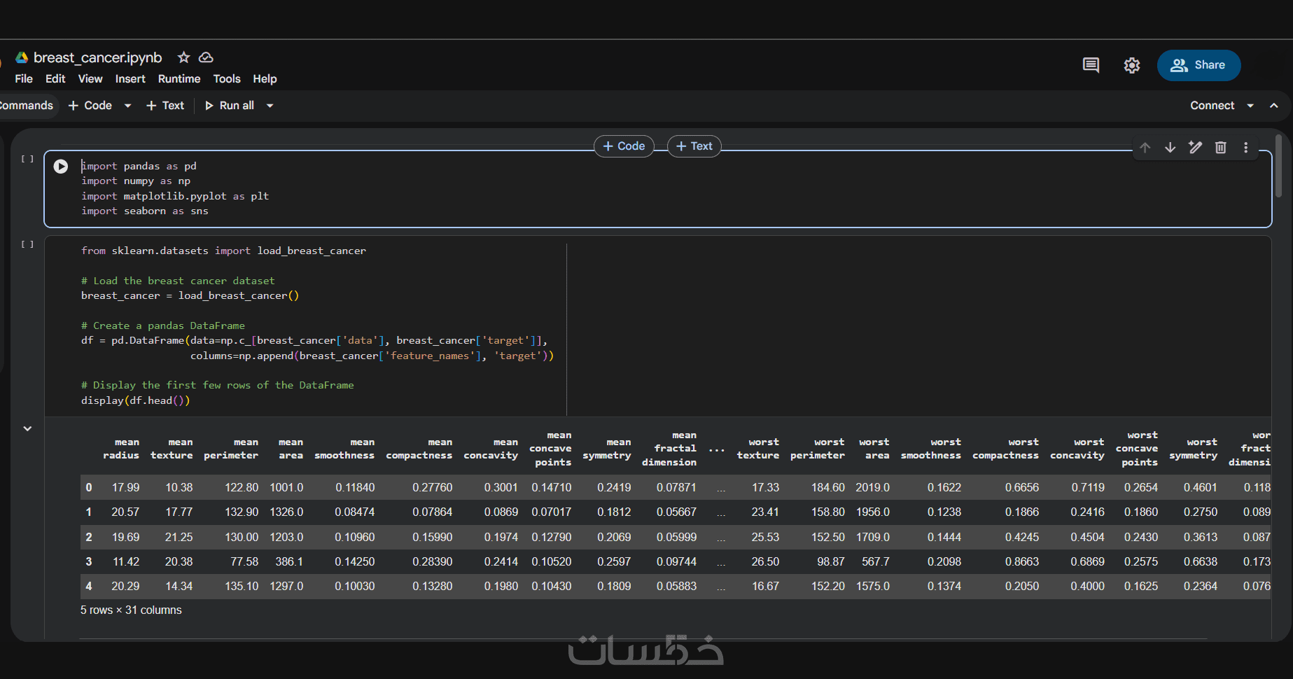1293x679 pixels.
Task: Click the worst area value 2019.0
Action: click(x=873, y=487)
